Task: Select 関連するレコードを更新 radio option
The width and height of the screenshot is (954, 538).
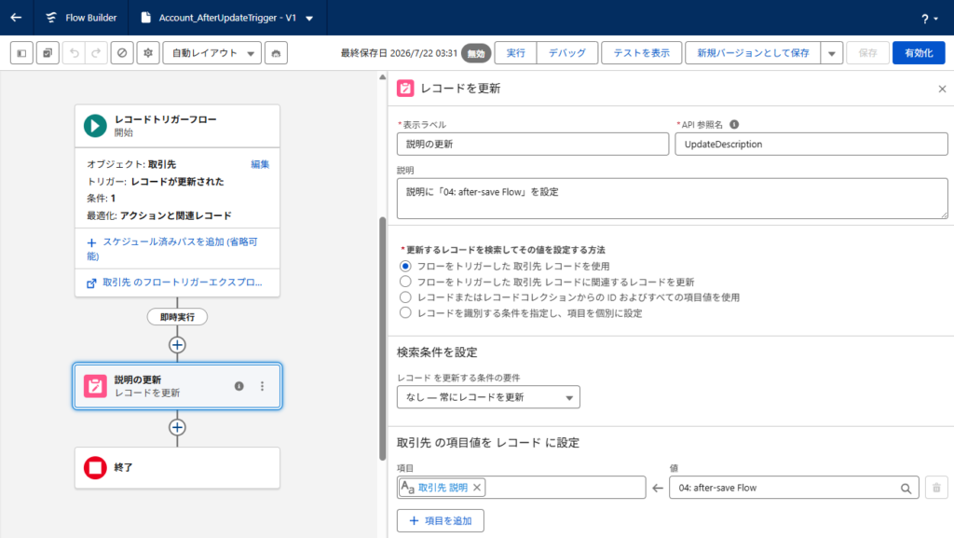Action: pyautogui.click(x=405, y=282)
